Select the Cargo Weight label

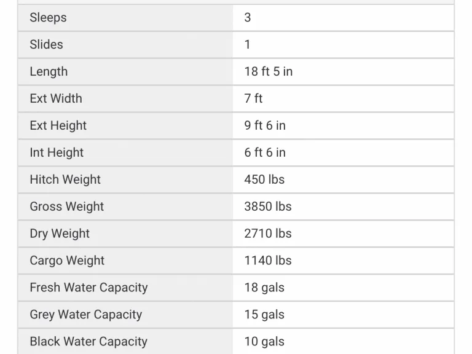tap(67, 261)
